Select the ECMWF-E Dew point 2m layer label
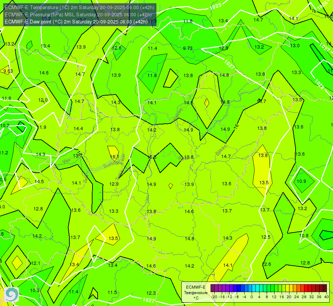Image resolution: width=333 pixels, height=306 pixels. [76, 22]
